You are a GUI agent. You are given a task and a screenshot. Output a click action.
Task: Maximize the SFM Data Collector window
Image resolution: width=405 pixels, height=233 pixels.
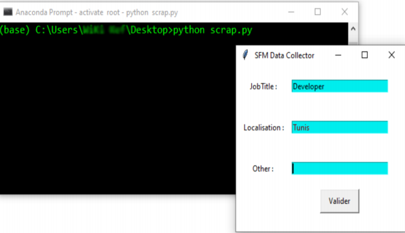click(364, 55)
